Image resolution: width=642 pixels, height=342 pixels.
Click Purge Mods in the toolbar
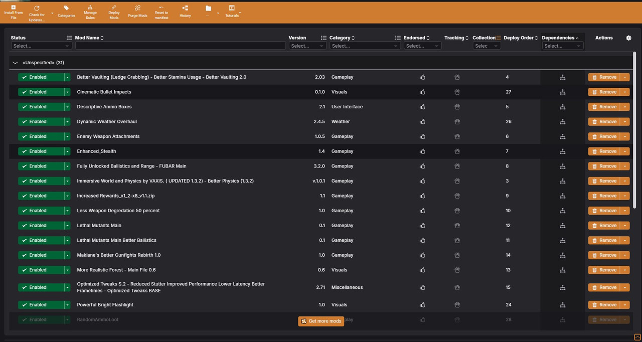coord(137,11)
